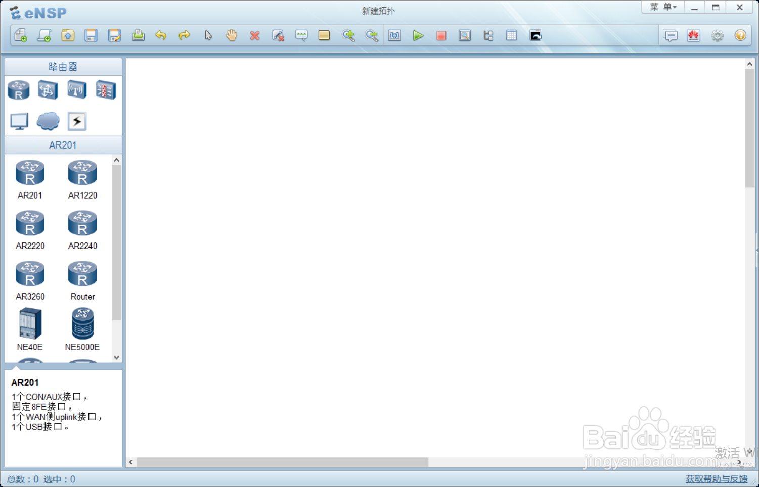The width and height of the screenshot is (759, 487).
Task: Minimize the eNSP window
Action: 694,7
